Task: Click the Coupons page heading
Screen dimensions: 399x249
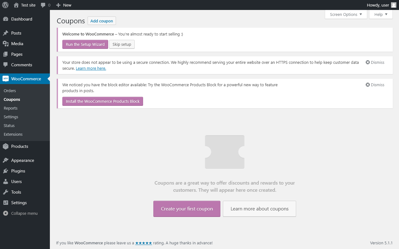Action: [71, 21]
